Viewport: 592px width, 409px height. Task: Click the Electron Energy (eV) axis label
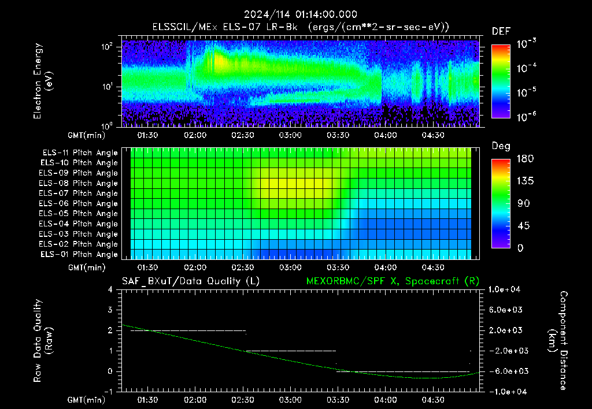pyautogui.click(x=43, y=81)
